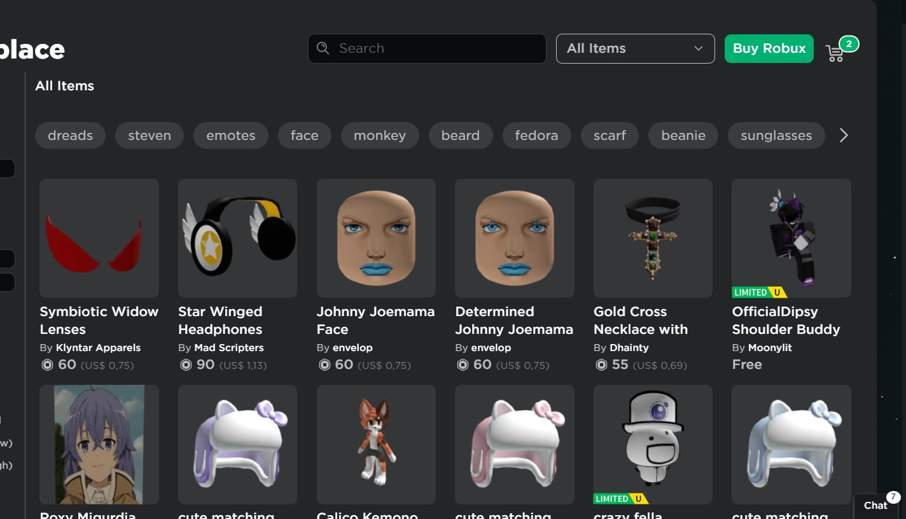This screenshot has width=906, height=519.
Task: Open creator Dhainty link
Action: coord(629,348)
